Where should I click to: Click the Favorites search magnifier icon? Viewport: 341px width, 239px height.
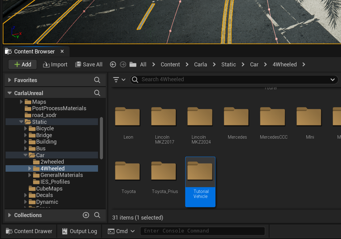pos(97,80)
